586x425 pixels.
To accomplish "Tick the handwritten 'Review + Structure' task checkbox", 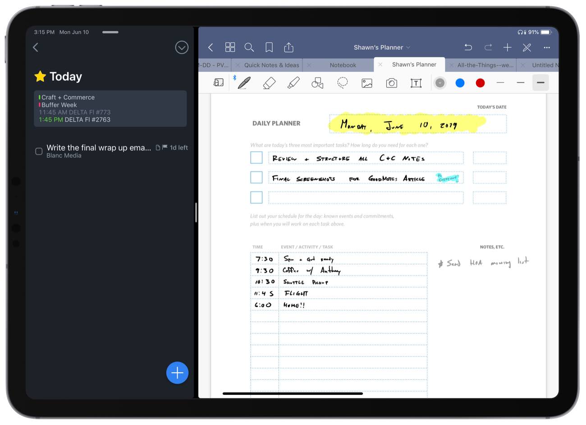I will point(256,157).
